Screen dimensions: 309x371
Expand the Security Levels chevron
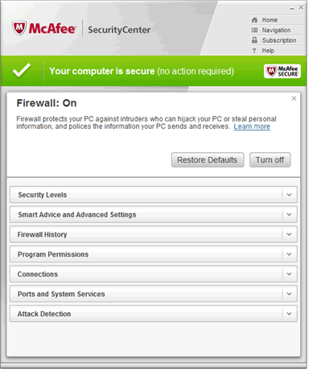(289, 195)
